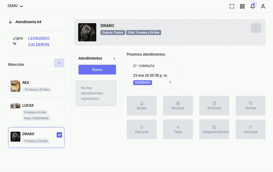Open the Ventas cart tile

tap(250, 106)
